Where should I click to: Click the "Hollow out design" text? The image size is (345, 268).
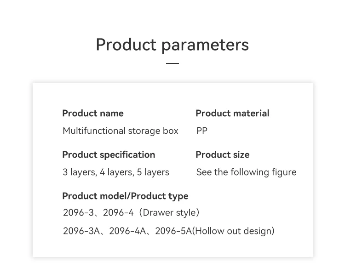point(233,231)
